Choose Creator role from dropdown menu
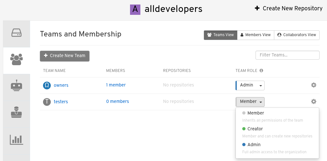 pyautogui.click(x=255, y=129)
